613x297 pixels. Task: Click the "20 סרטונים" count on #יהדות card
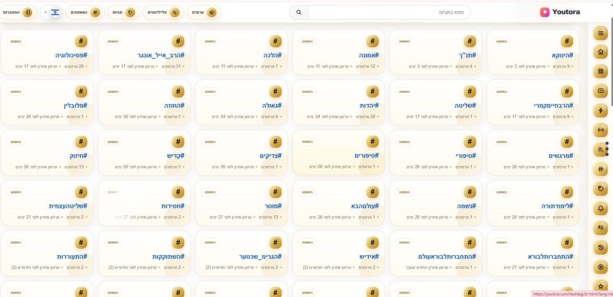366,117
